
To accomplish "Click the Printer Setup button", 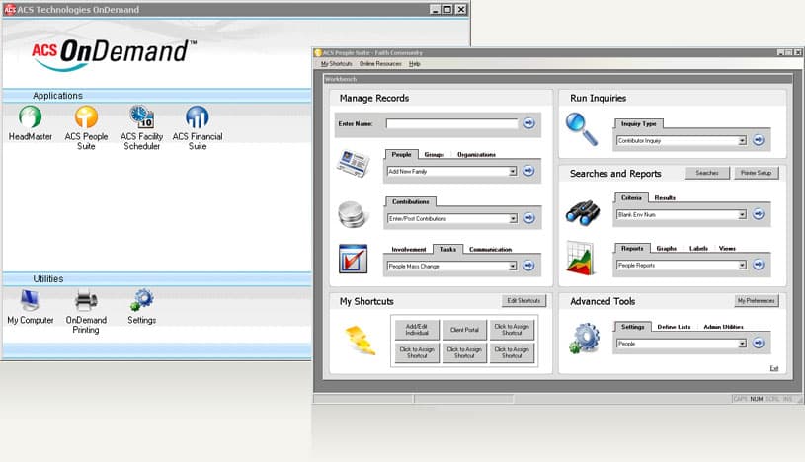I will click(758, 173).
